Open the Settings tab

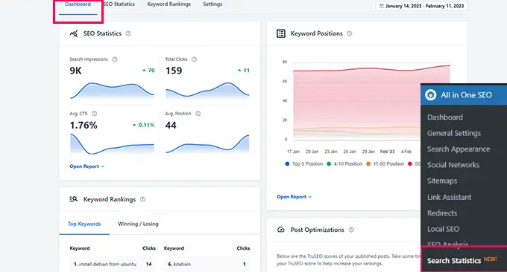pos(212,4)
